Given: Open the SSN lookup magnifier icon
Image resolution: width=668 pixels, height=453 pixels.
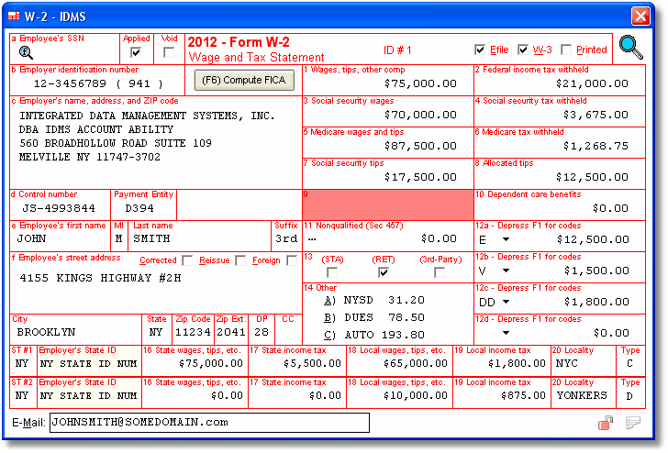Looking at the screenshot, I should (x=26, y=52).
